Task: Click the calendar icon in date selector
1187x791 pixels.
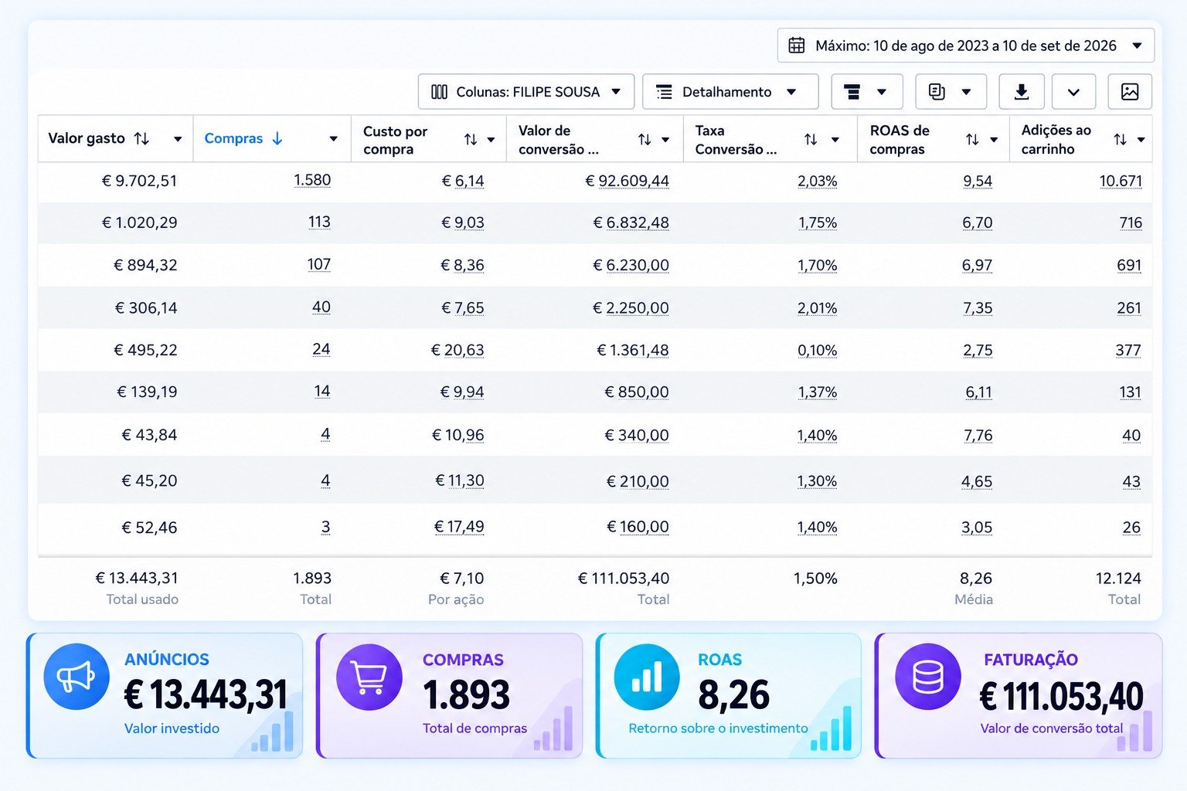Action: point(796,46)
